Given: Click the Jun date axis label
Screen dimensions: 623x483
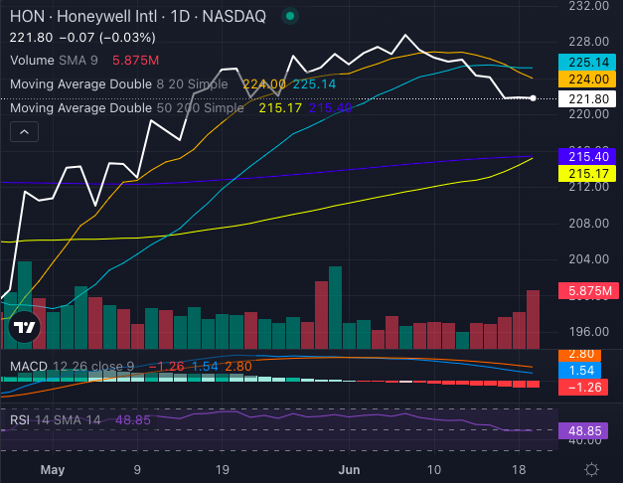Looking at the screenshot, I should [x=349, y=470].
